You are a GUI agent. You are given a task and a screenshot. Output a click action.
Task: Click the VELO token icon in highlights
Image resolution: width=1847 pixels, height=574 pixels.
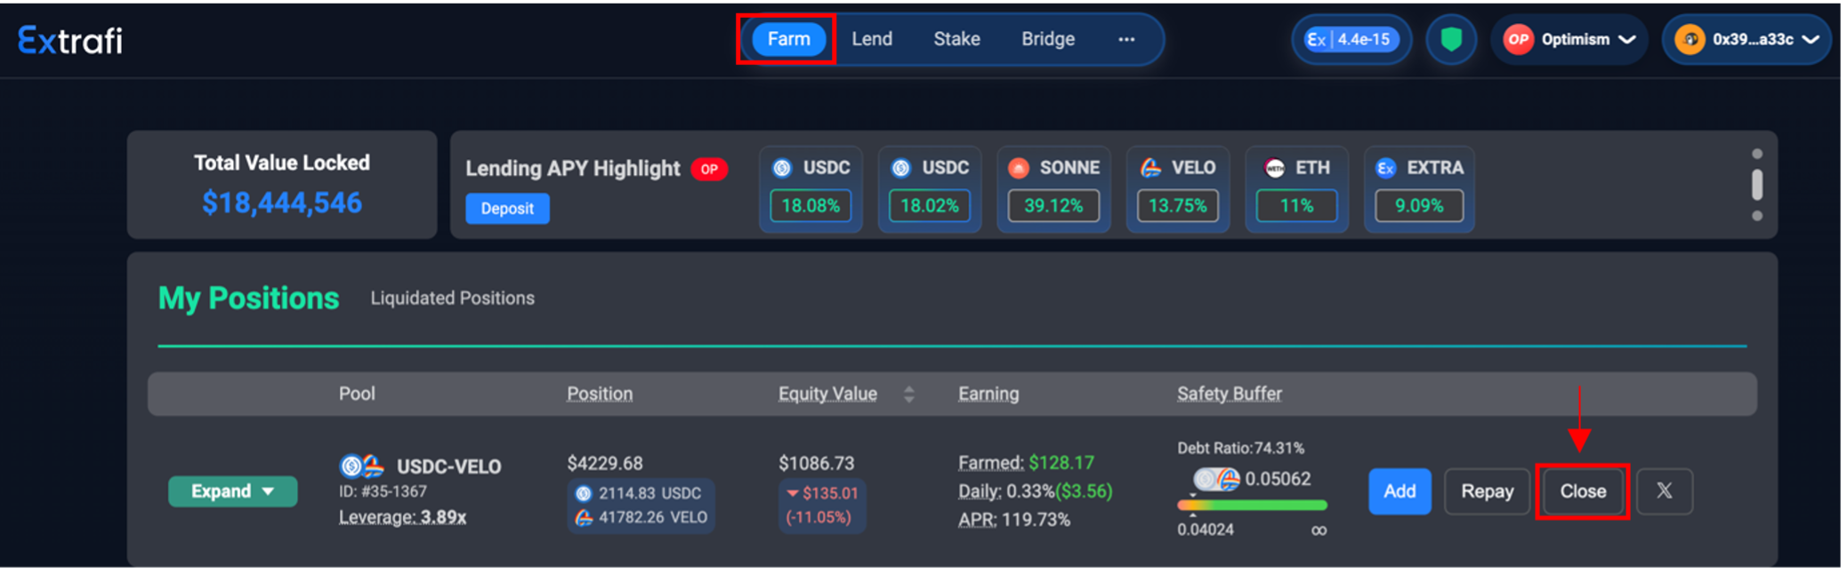point(1151,168)
